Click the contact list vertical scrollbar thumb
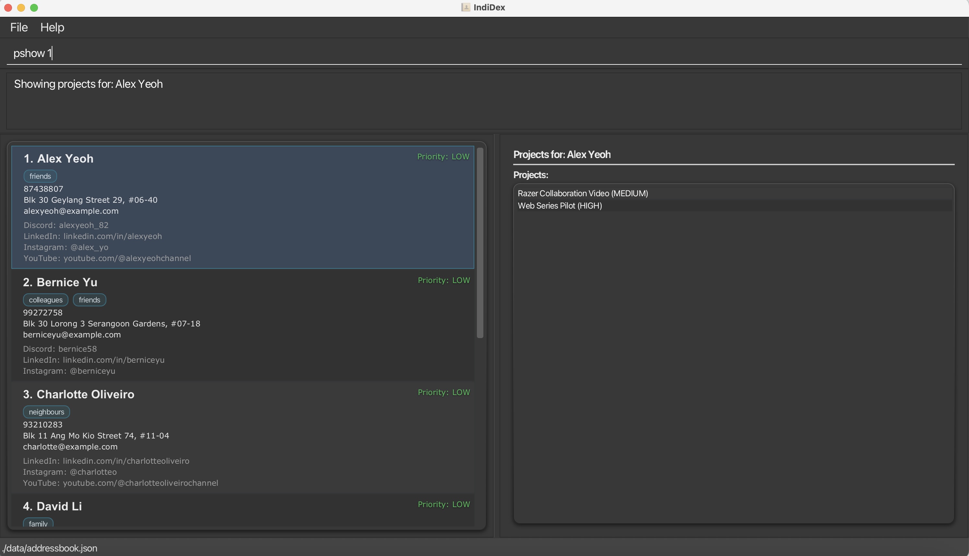The height and width of the screenshot is (556, 969). pos(480,243)
